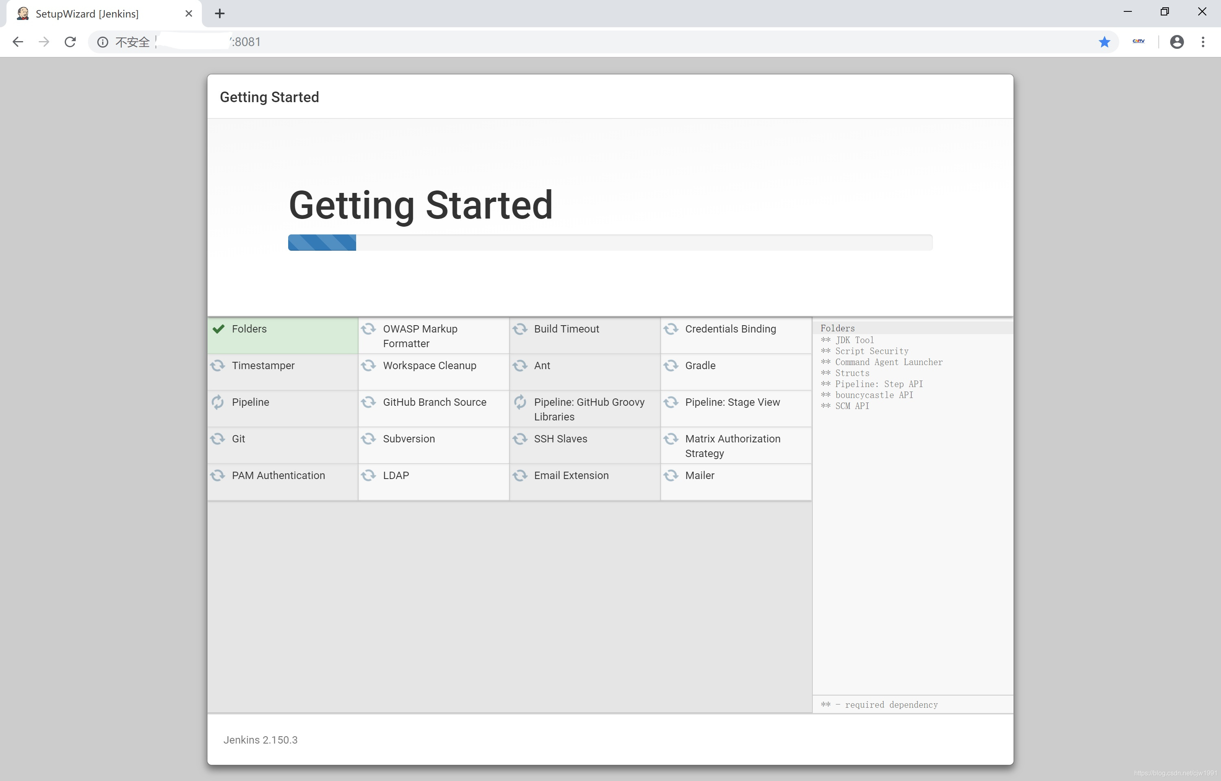This screenshot has width=1221, height=781.
Task: Click the spinner icon beside Email Extension
Action: (520, 475)
